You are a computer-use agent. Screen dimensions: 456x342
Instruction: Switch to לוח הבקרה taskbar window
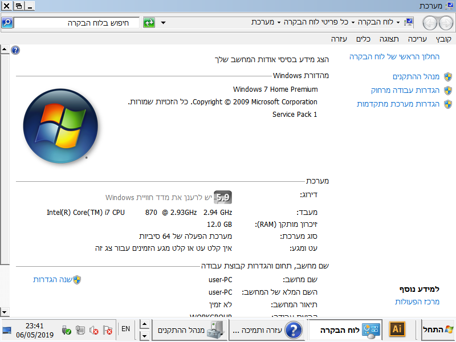[345, 330]
